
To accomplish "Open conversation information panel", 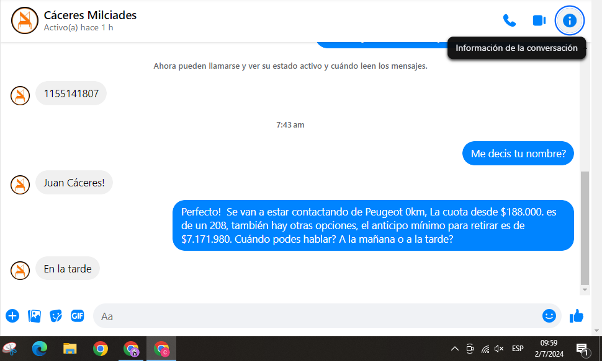I will 569,20.
